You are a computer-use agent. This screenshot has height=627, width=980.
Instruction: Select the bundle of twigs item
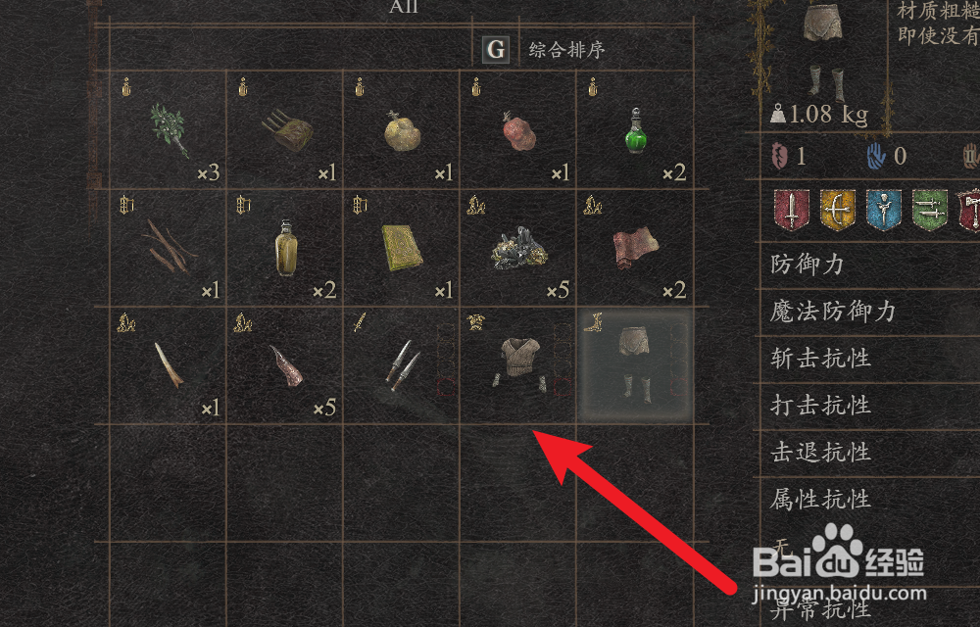point(169,247)
